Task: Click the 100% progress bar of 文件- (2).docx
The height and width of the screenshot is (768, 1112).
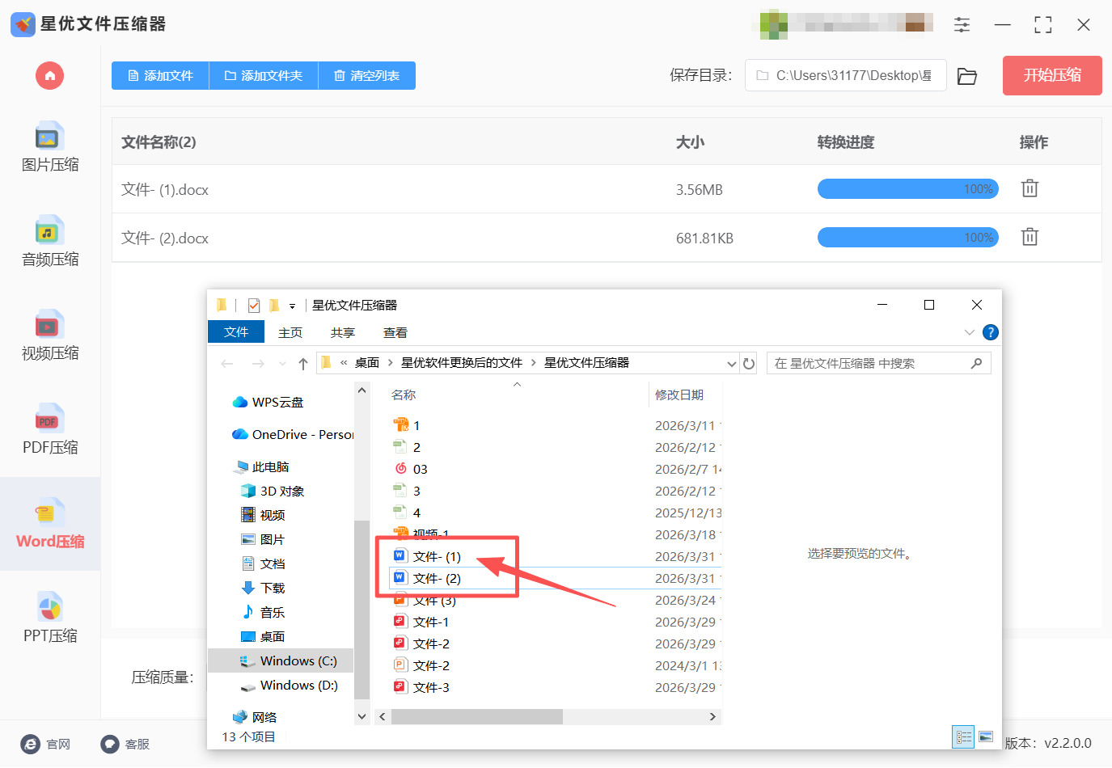Action: pos(907,237)
